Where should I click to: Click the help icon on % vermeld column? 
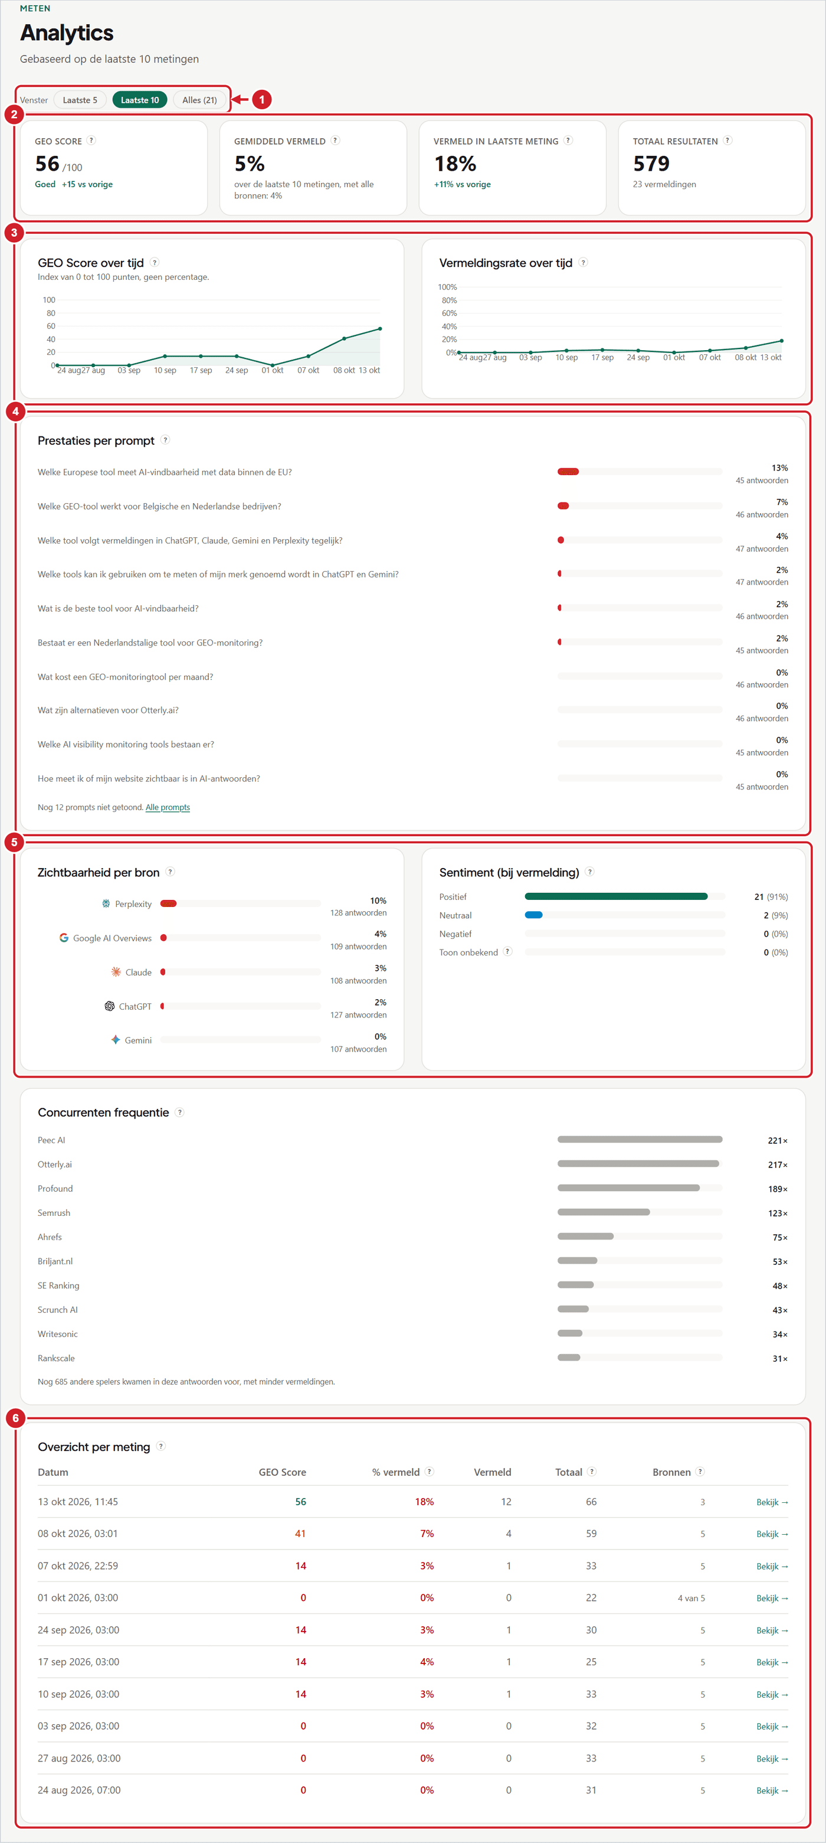(x=430, y=1472)
